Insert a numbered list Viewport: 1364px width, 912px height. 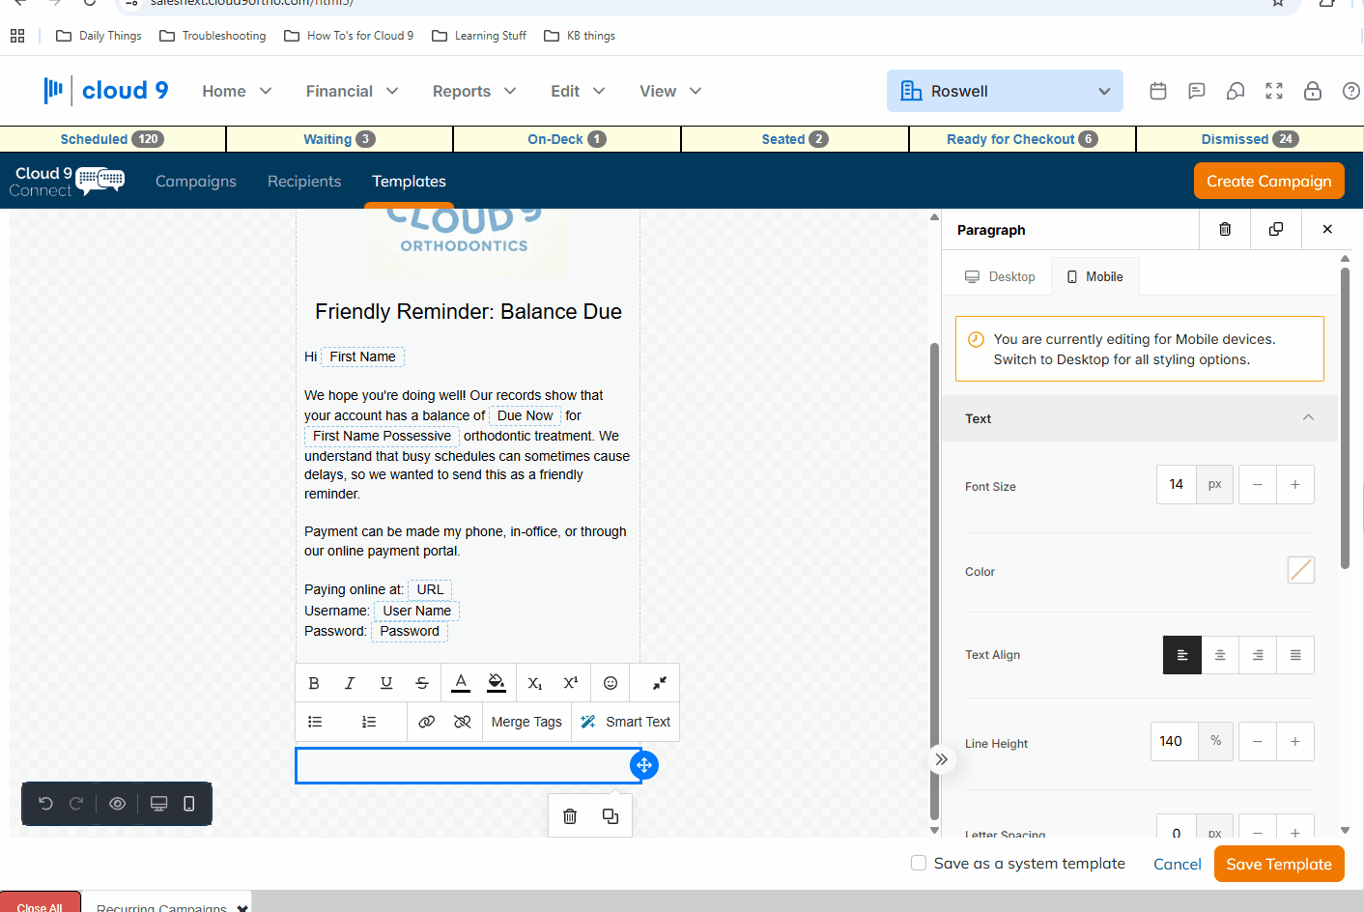click(369, 722)
